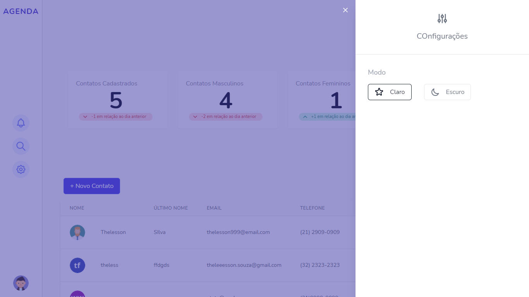Click phone (21) 2909-0909
Screen dimensions: 529x297
point(320,232)
